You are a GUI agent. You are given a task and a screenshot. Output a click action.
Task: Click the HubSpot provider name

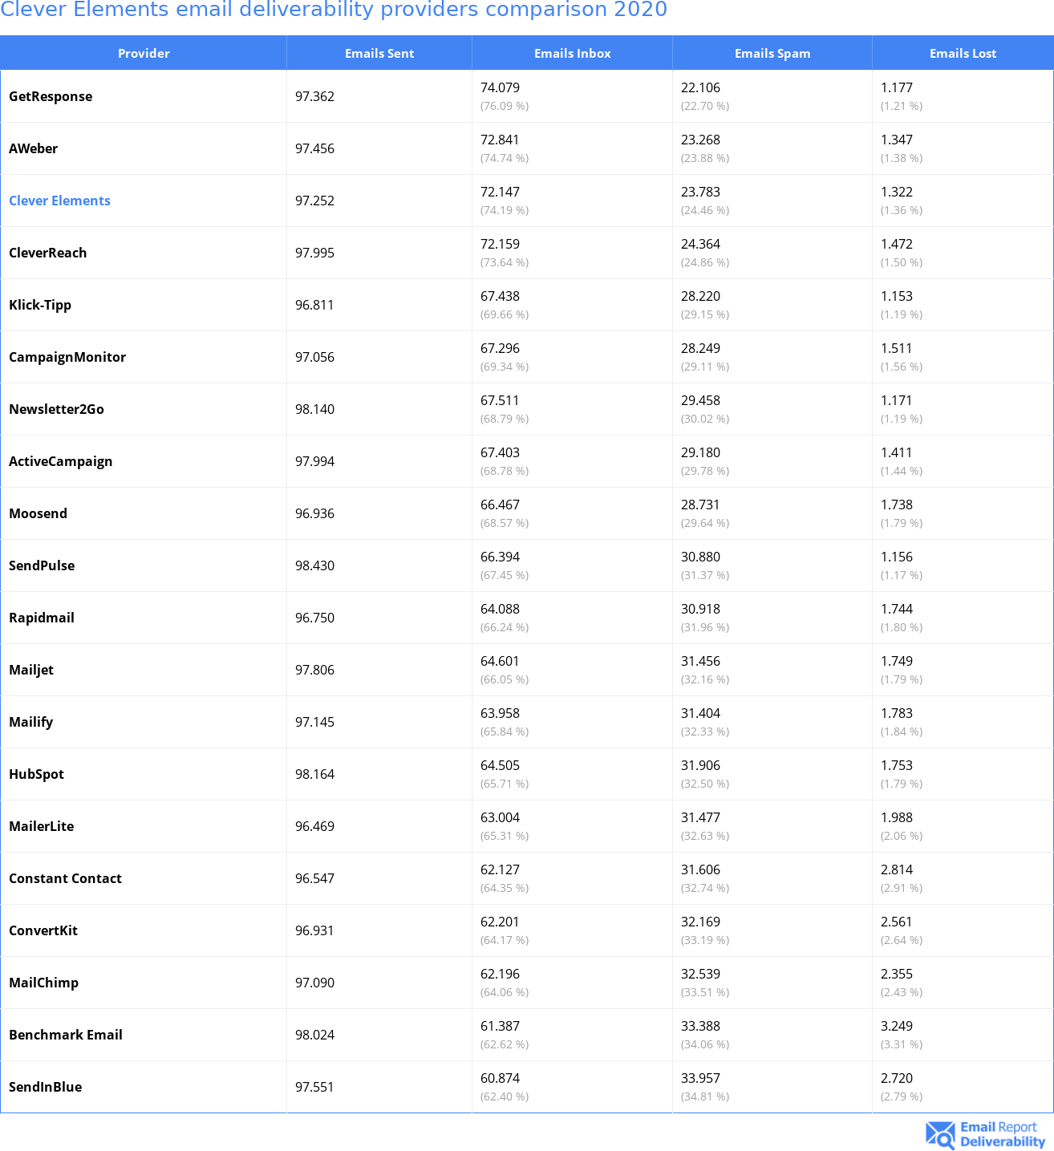click(36, 774)
